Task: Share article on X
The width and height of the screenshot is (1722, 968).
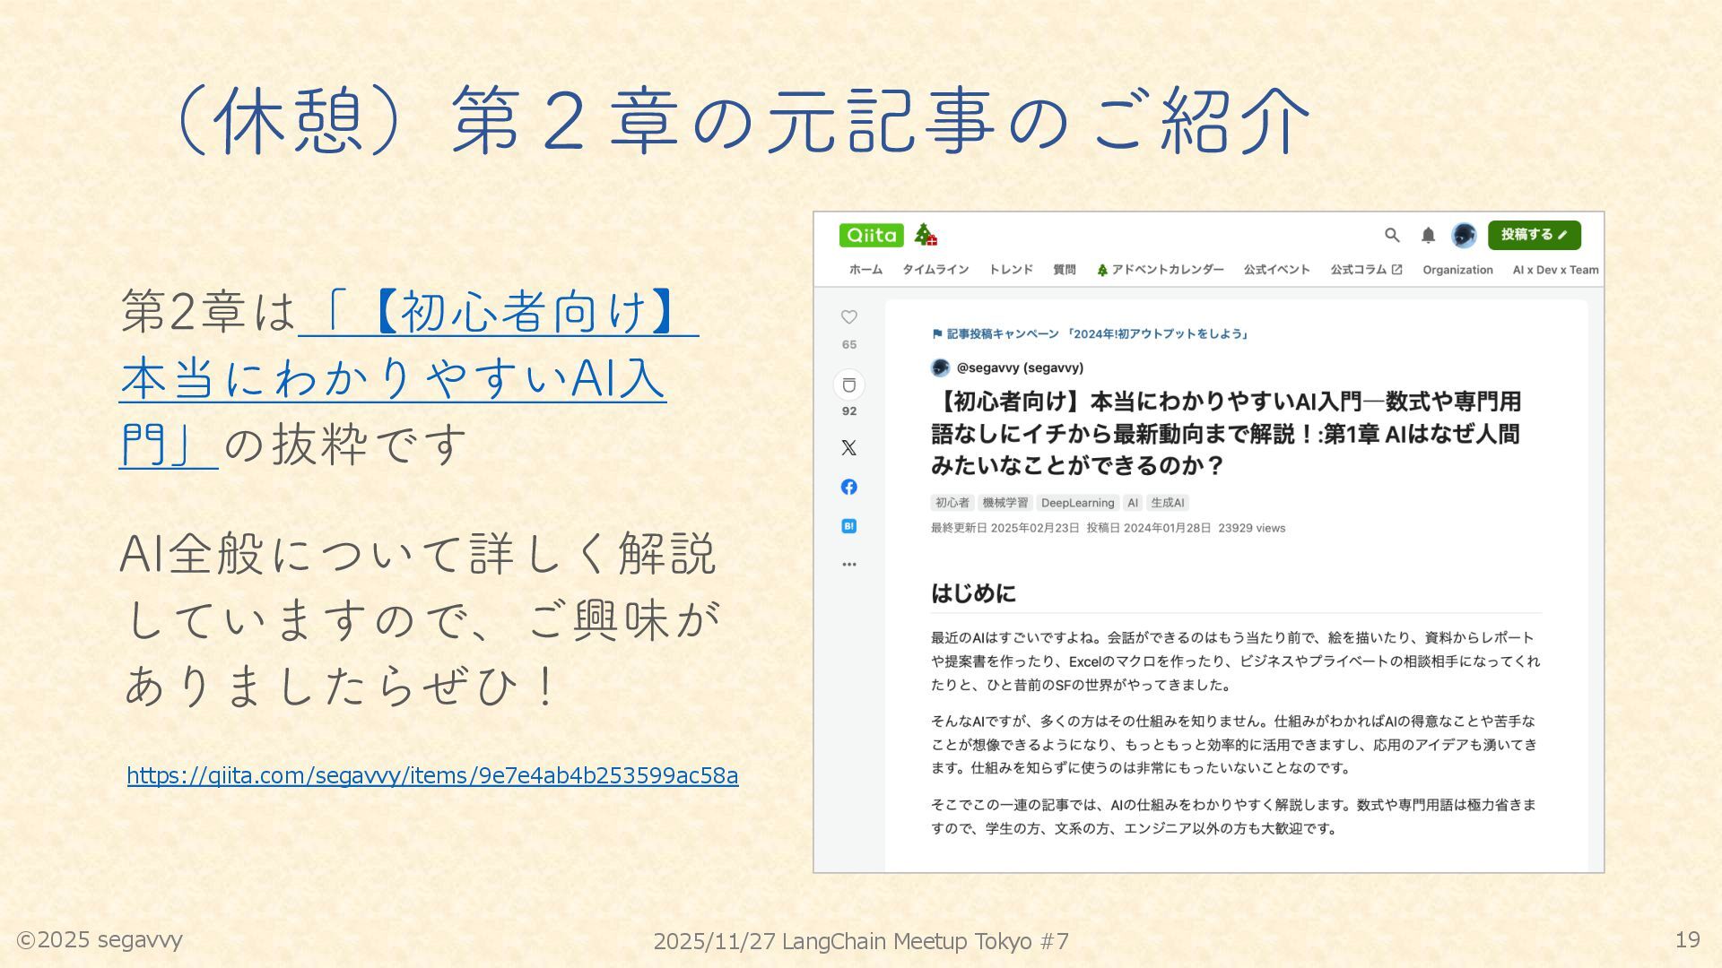Action: click(x=848, y=447)
